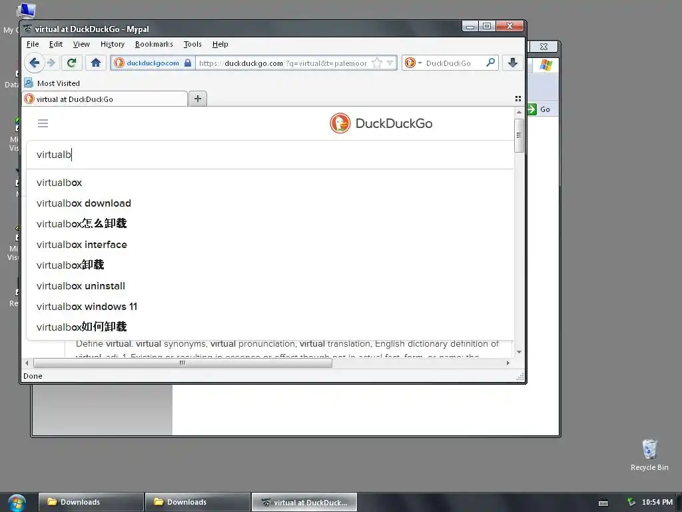Image resolution: width=682 pixels, height=512 pixels.
Task: Maximize the Mypal browser window
Action: click(487, 27)
